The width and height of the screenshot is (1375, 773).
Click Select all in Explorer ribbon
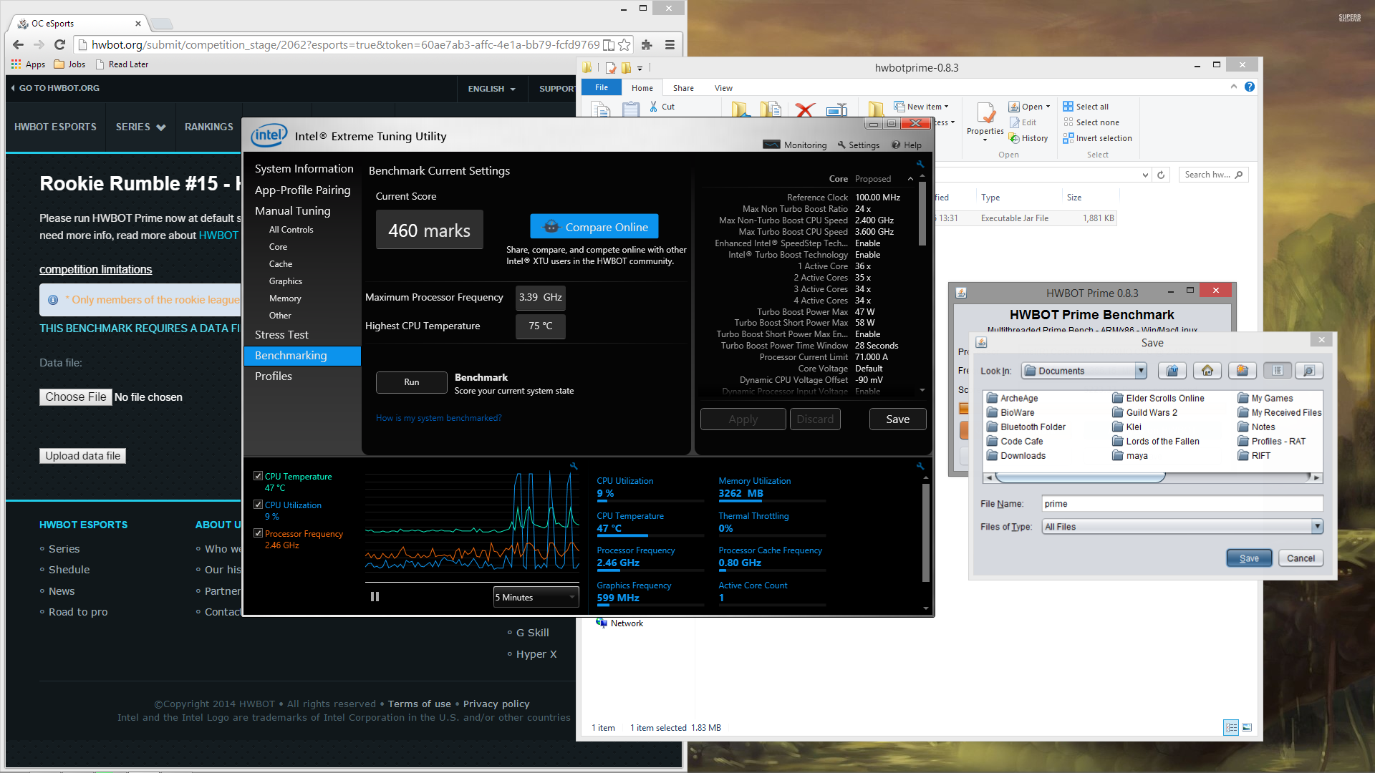pyautogui.click(x=1086, y=107)
